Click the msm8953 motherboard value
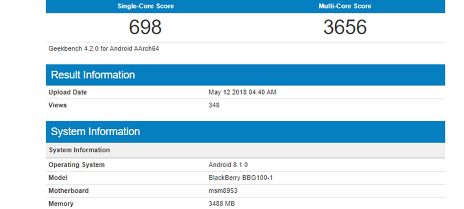 click(223, 190)
